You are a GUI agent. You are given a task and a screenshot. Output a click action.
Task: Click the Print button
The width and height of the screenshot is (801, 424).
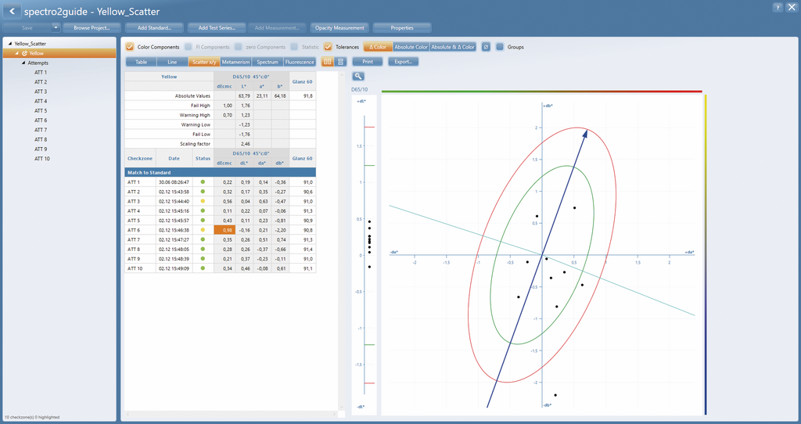(368, 62)
